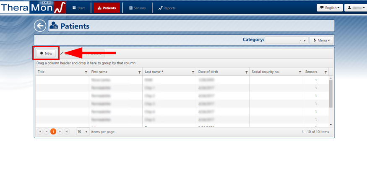This screenshot has width=367, height=175.
Task: Open the Menu dropdown button
Action: (322, 40)
